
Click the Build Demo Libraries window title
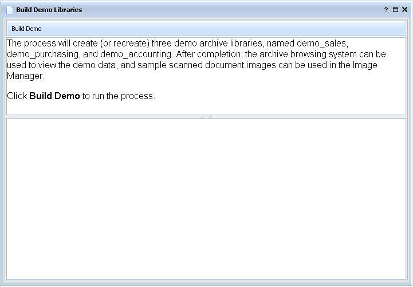(x=49, y=10)
